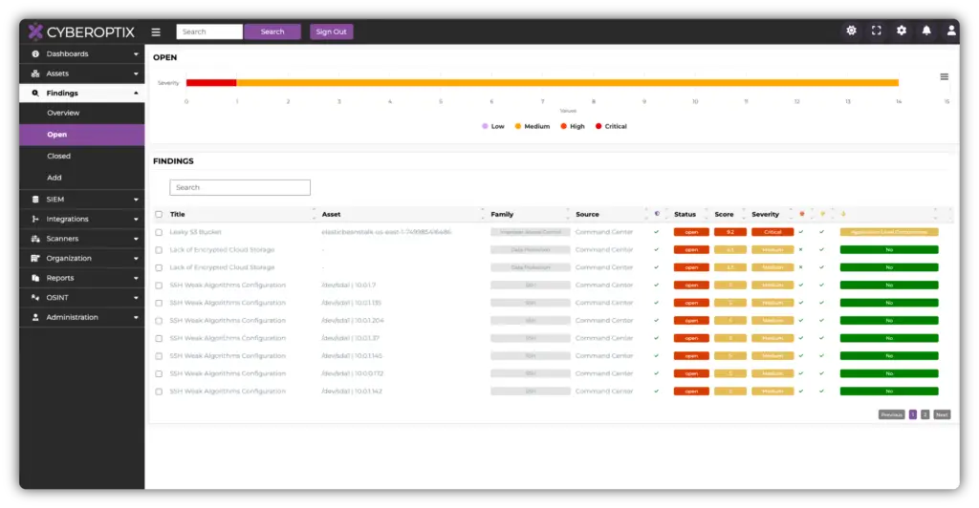Viewport: 979px width, 508px height.
Task: Click the Findings magnifier icon in sidebar
Action: pyautogui.click(x=35, y=94)
